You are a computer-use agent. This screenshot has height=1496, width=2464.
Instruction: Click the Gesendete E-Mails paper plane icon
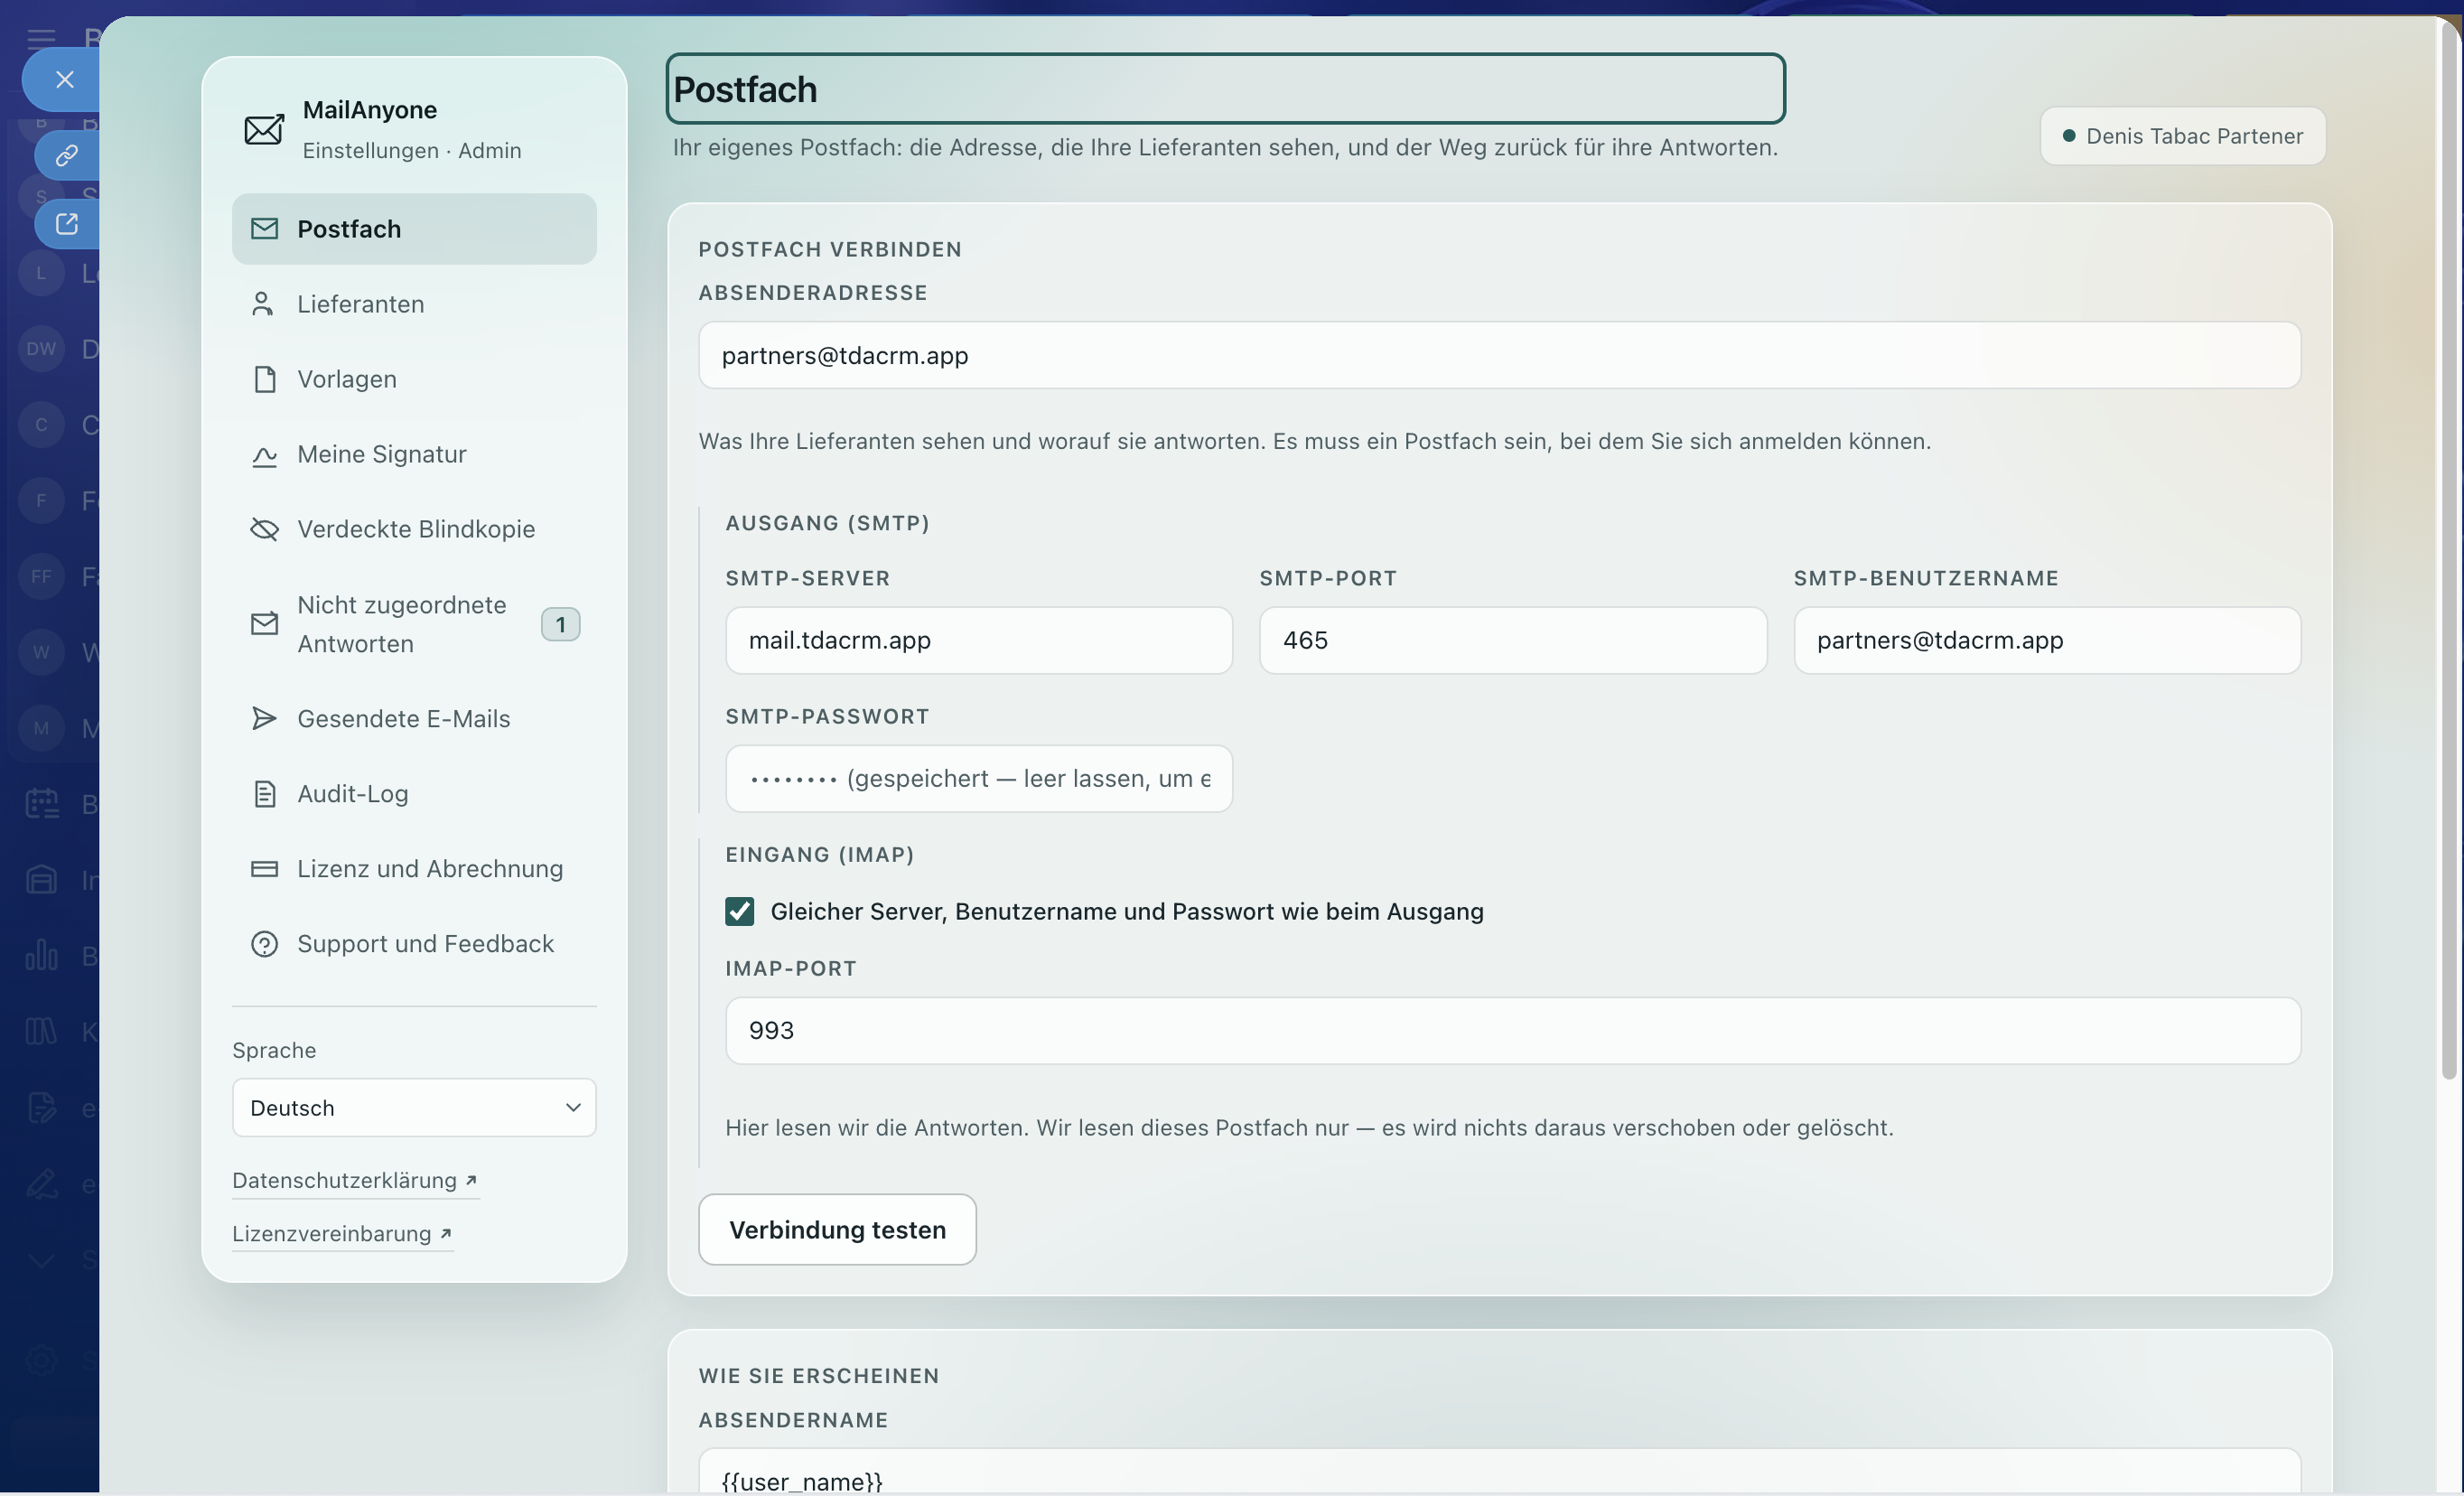[264, 719]
